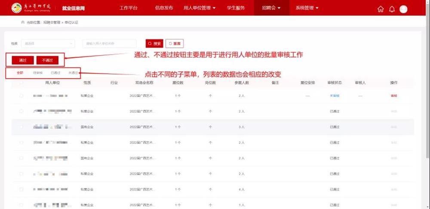Click the red 不通过 batch button

[x=47, y=60]
